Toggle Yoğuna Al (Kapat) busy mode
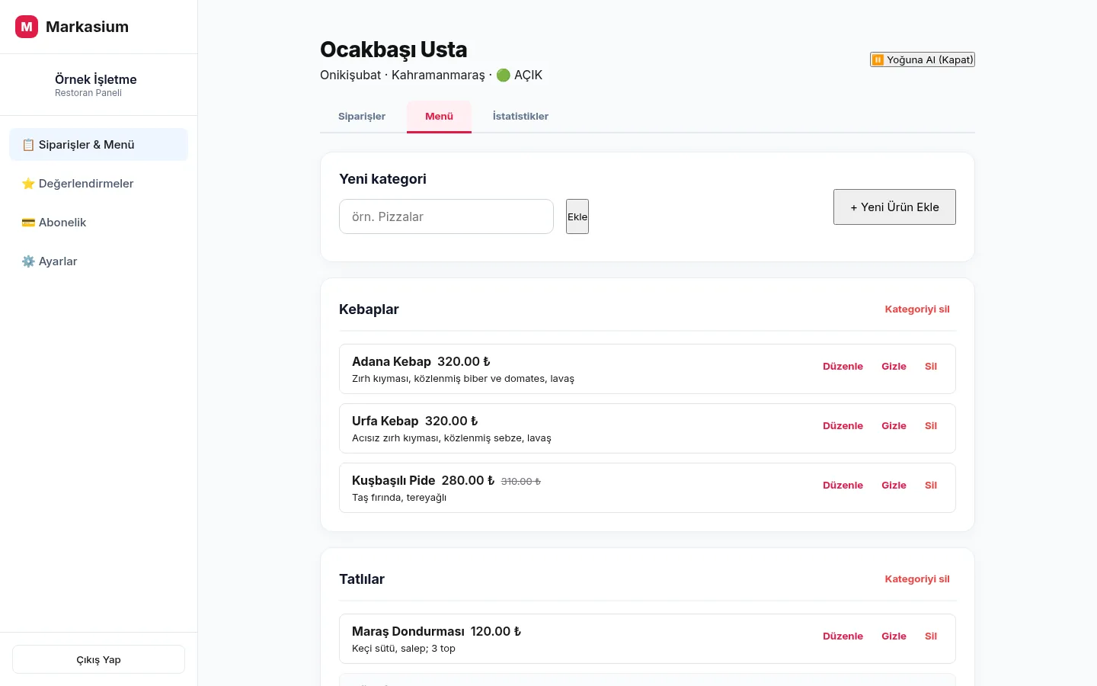 923,59
